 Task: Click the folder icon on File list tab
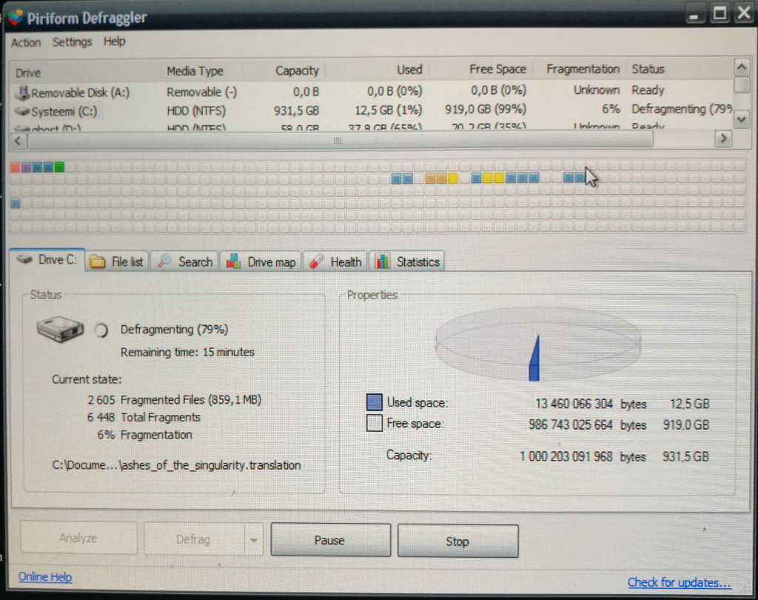click(x=97, y=261)
